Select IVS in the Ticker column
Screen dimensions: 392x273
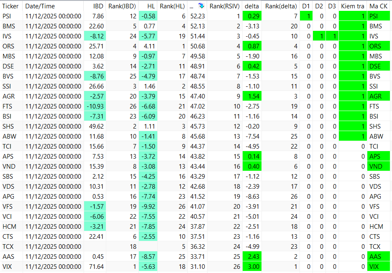point(7,36)
